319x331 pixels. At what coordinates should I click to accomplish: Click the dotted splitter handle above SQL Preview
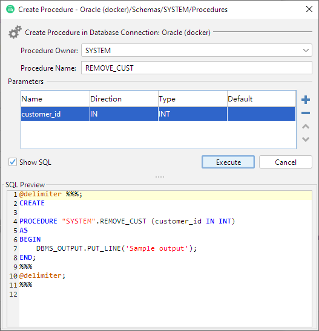pos(160,177)
